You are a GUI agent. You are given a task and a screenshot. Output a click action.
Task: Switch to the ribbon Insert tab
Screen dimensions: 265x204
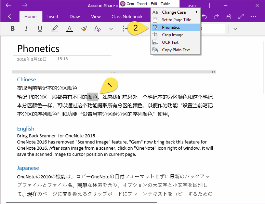[53, 16]
